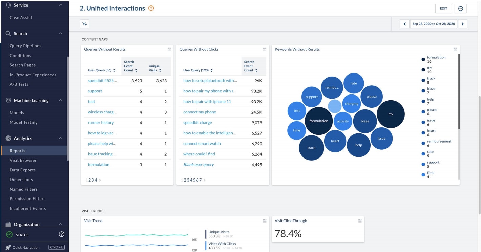Click the EDIT button
This screenshot has height=252, width=481.
[443, 9]
